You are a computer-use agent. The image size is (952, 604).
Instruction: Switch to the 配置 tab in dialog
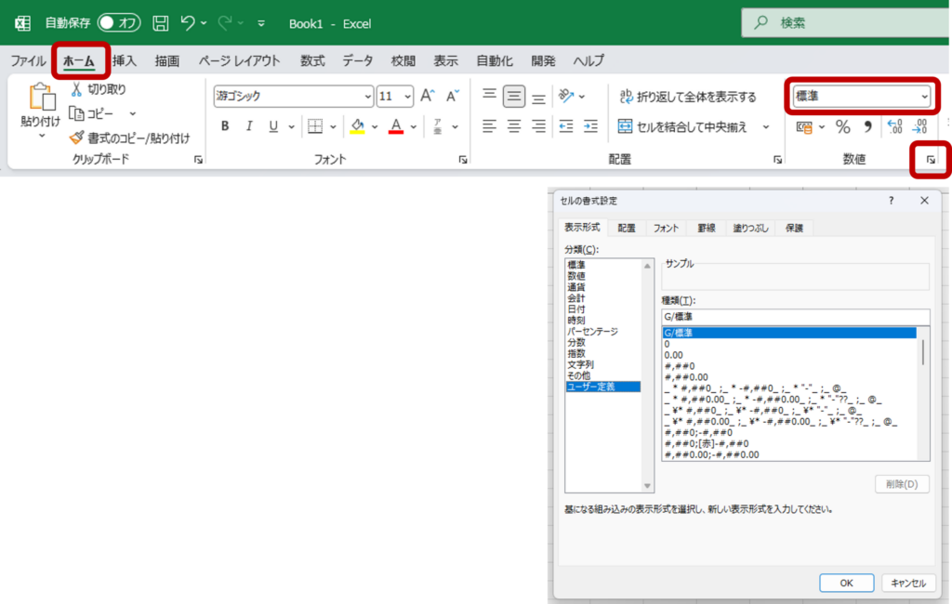coord(627,228)
